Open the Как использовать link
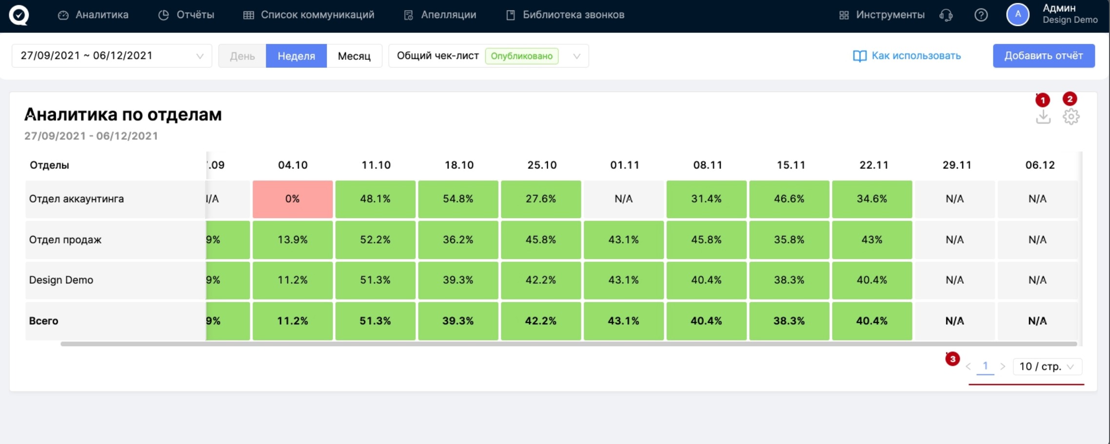1110x444 pixels. 907,56
